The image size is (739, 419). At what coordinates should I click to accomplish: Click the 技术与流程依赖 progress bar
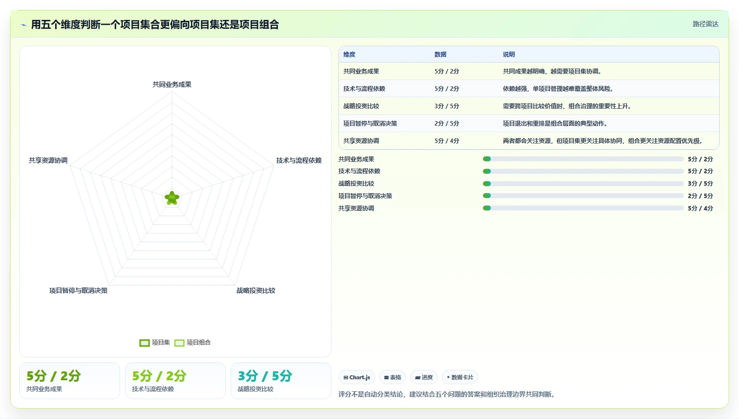(x=583, y=171)
